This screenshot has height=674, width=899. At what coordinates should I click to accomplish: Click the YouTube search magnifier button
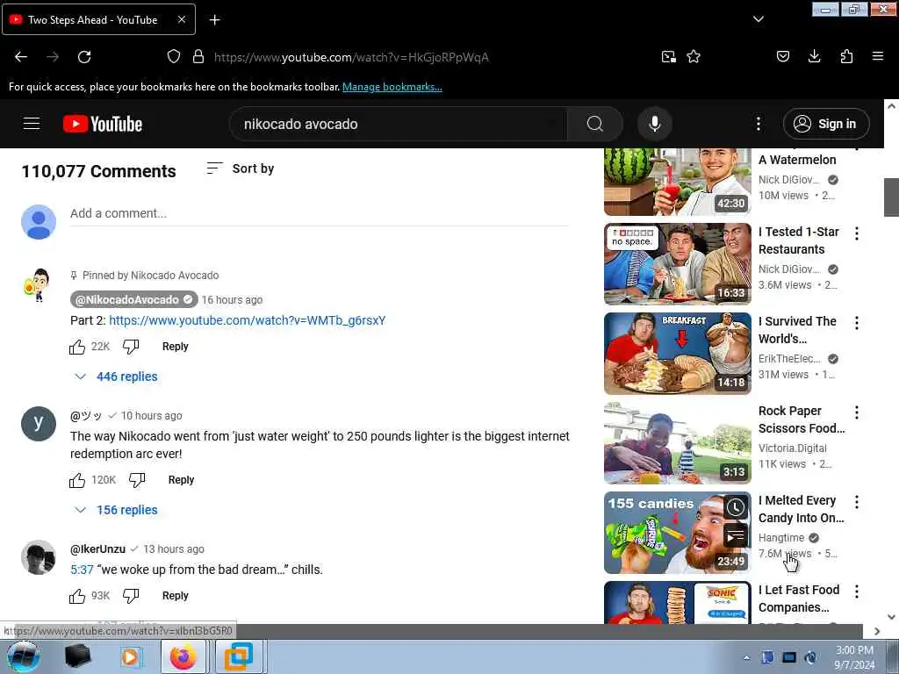pyautogui.click(x=595, y=124)
